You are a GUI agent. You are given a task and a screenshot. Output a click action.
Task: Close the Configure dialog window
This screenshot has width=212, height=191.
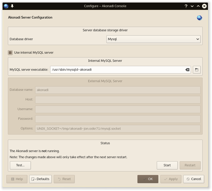tap(204, 6)
